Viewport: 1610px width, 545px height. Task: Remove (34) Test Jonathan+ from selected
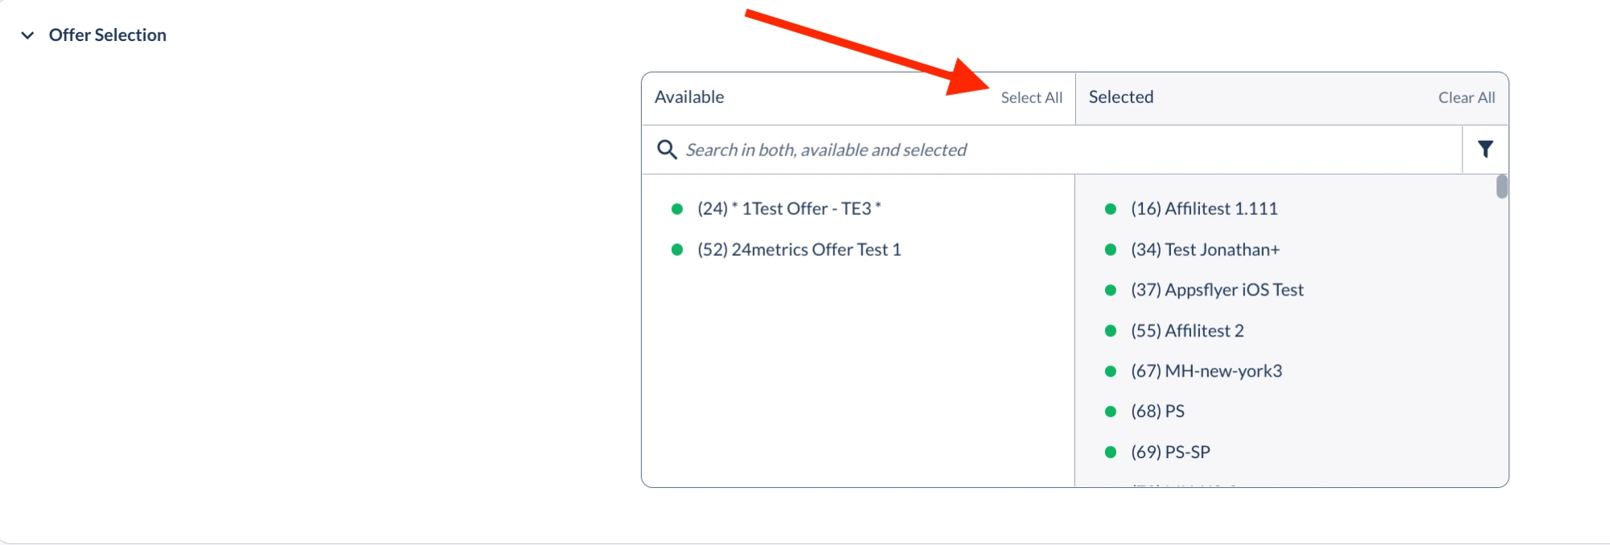tap(1205, 250)
